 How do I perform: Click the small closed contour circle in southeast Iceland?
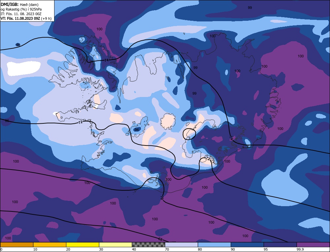click(189, 134)
